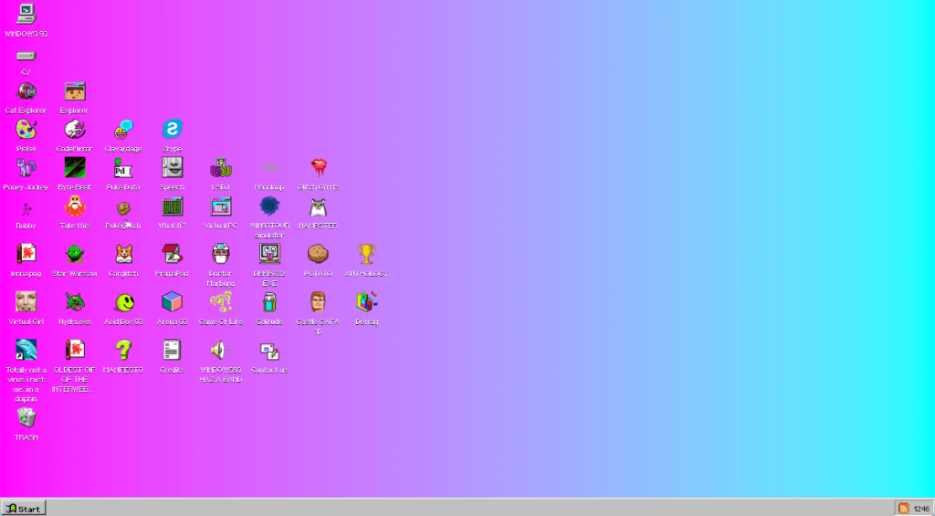The height and width of the screenshot is (516, 935).
Task: Run Hydra.exe
Action: tap(75, 302)
